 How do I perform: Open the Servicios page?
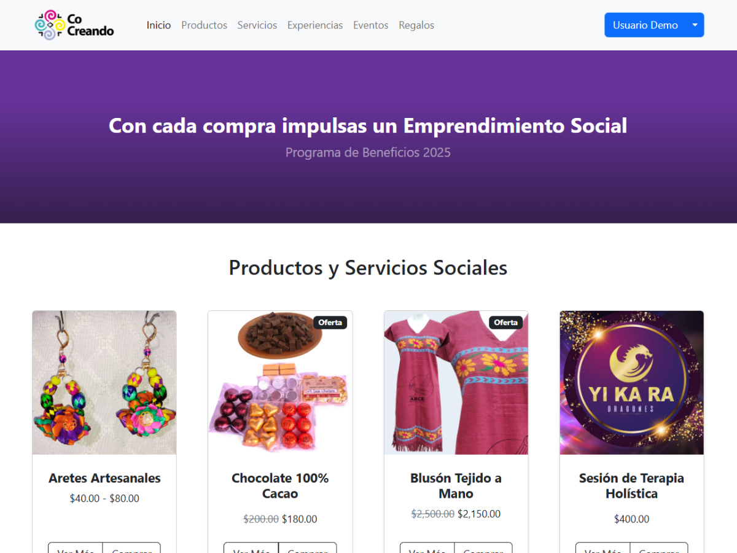coord(257,25)
